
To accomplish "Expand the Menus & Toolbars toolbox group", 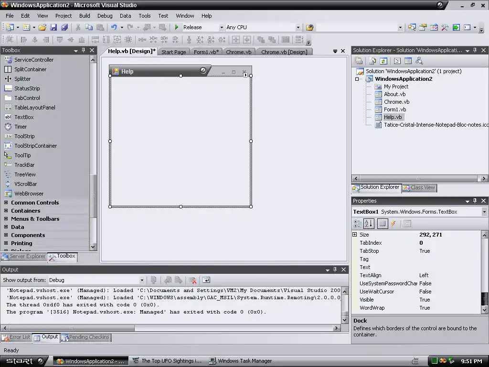I will click(6, 218).
